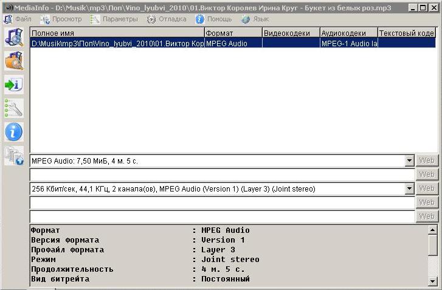Click the Вид битрейта label in details
Viewport: 442px width, 290px height.
pyautogui.click(x=60, y=278)
